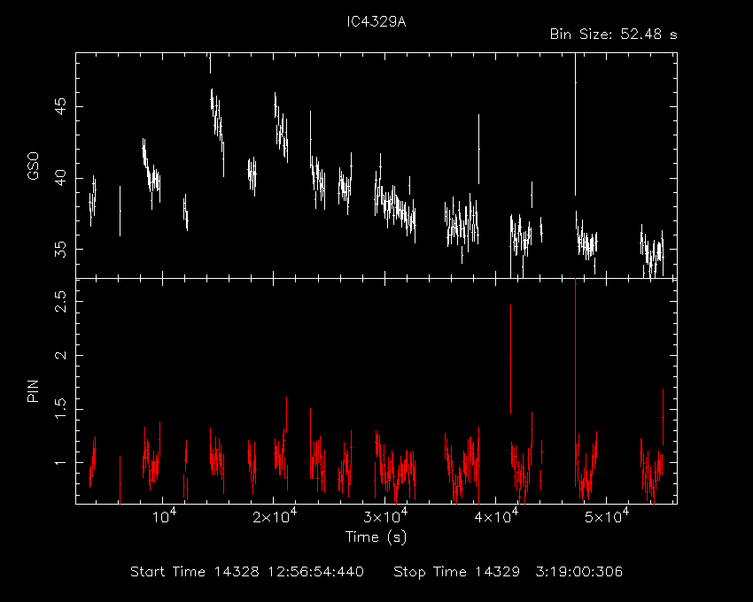Viewport: 753px width, 602px height.
Task: Click the Time (s) axis label
Action: 376,537
